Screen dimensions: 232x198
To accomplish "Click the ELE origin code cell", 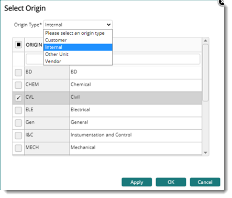I will [x=47, y=110].
